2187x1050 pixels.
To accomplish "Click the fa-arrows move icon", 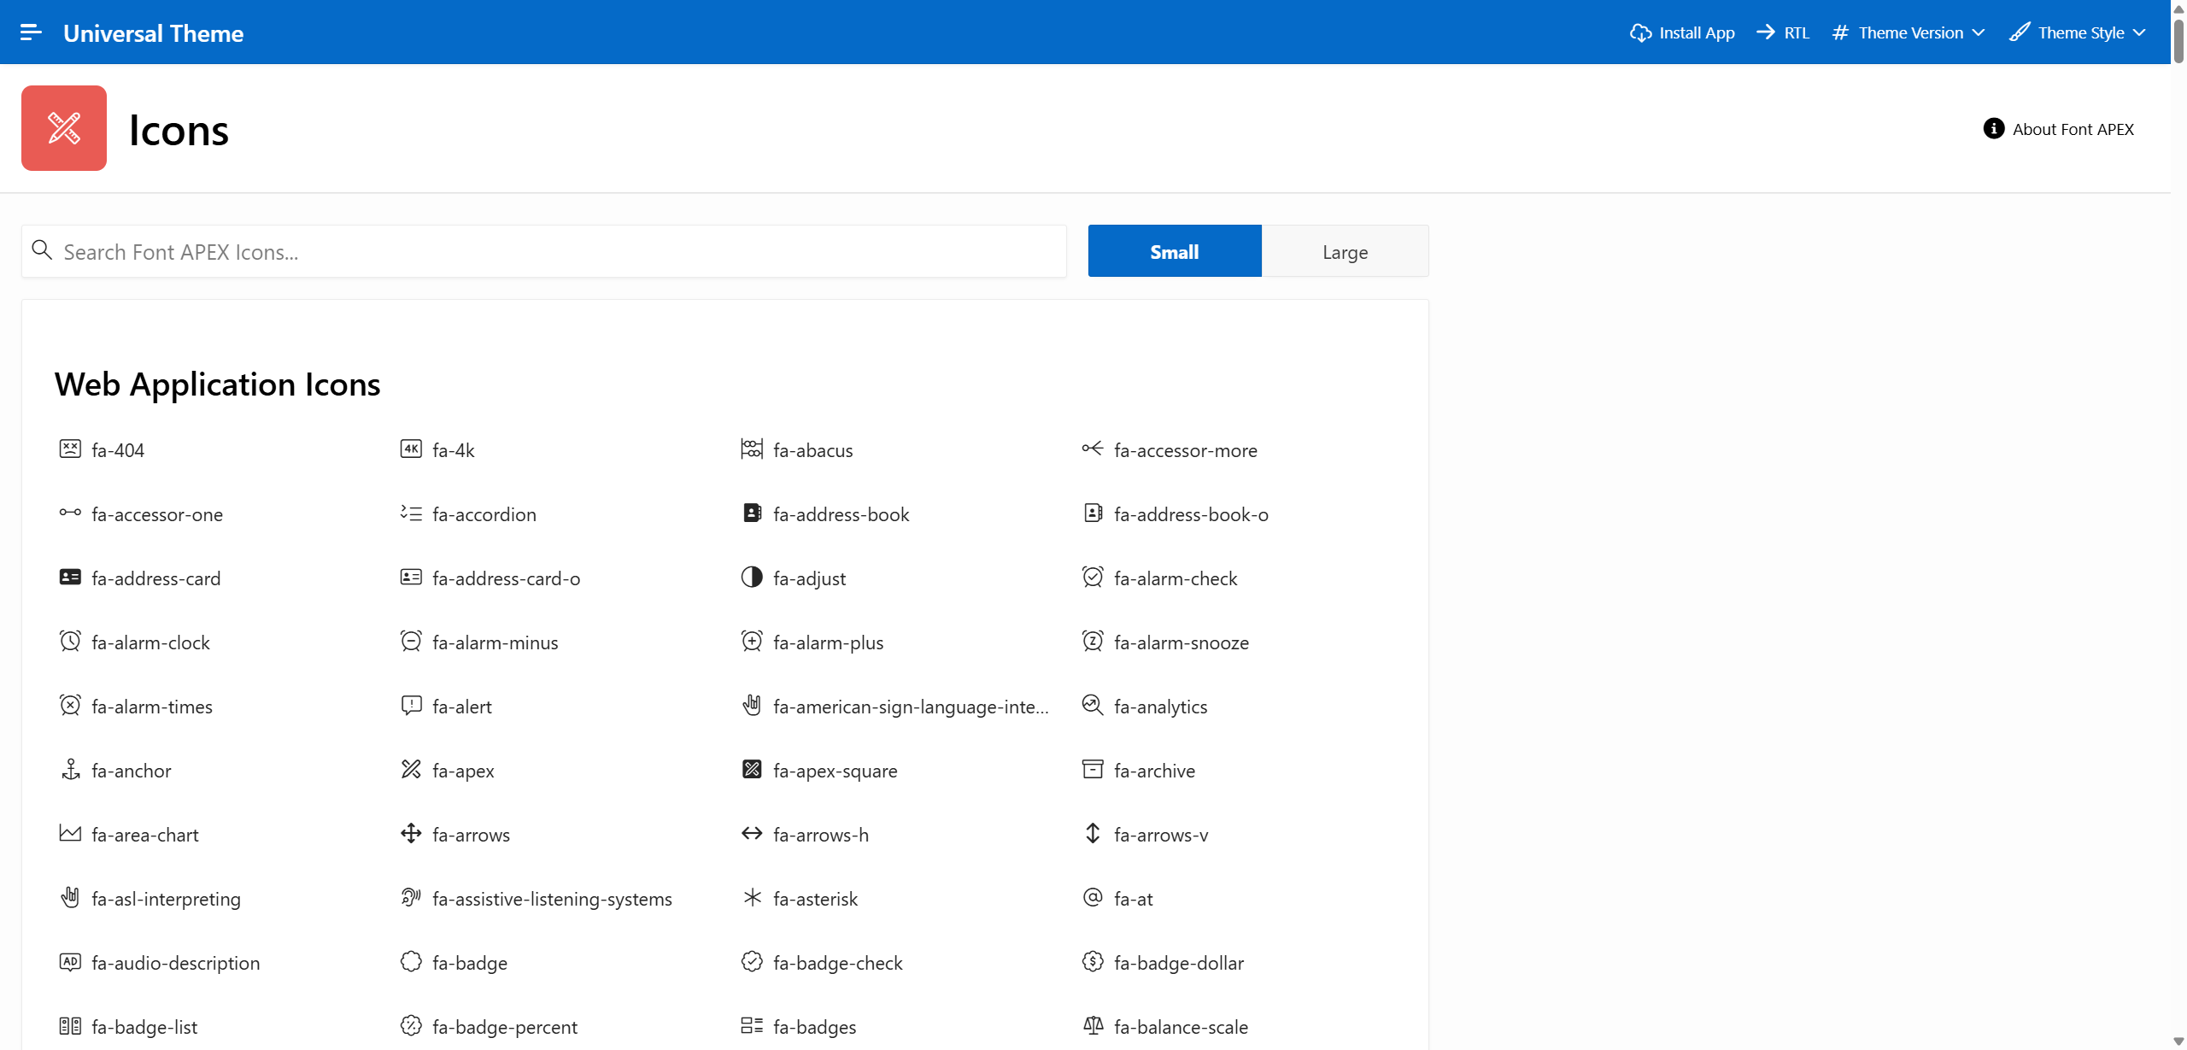I will tap(411, 834).
